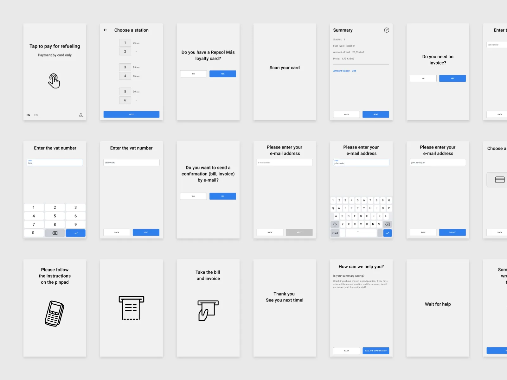Answer NO to Repsol Más loyalty card

click(194, 74)
